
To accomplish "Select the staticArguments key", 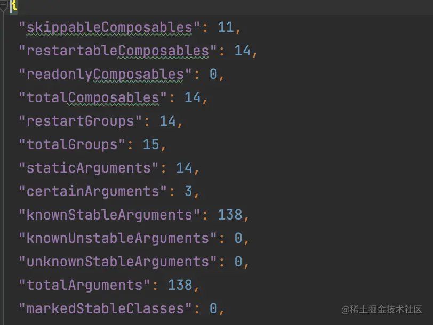I will tap(89, 168).
